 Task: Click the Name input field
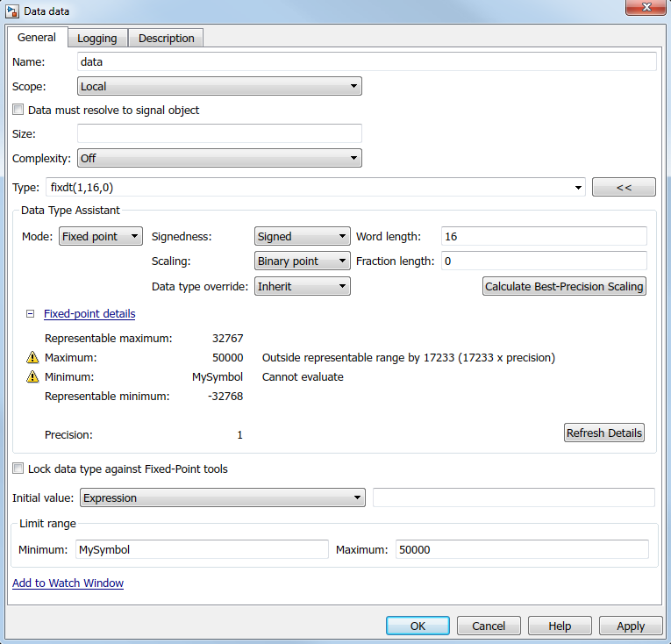pyautogui.click(x=367, y=61)
